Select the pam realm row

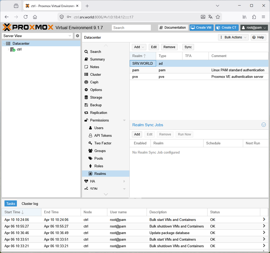(199, 70)
